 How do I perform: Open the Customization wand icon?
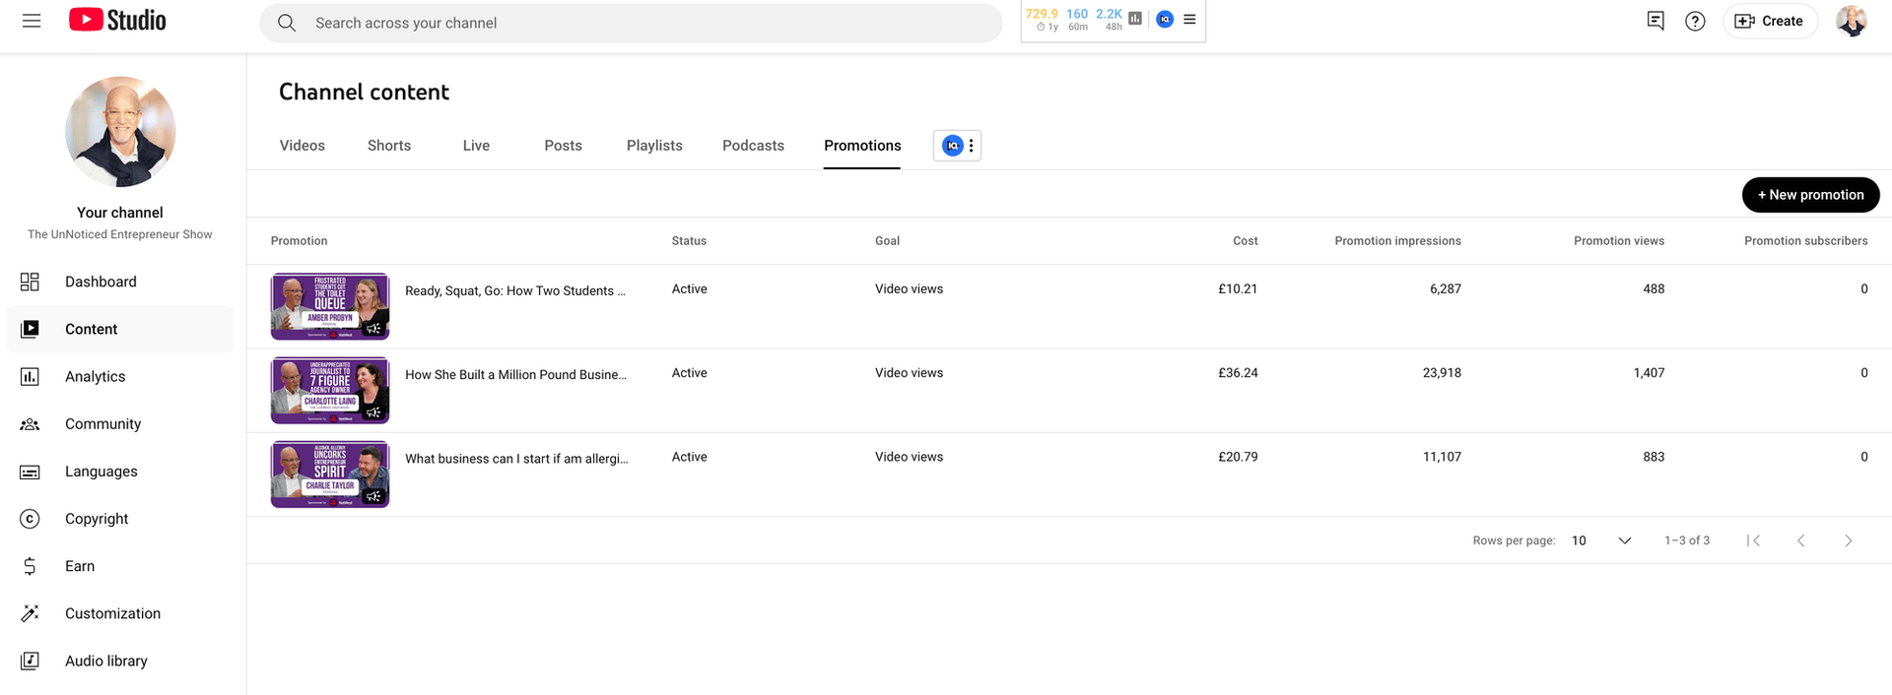click(30, 613)
